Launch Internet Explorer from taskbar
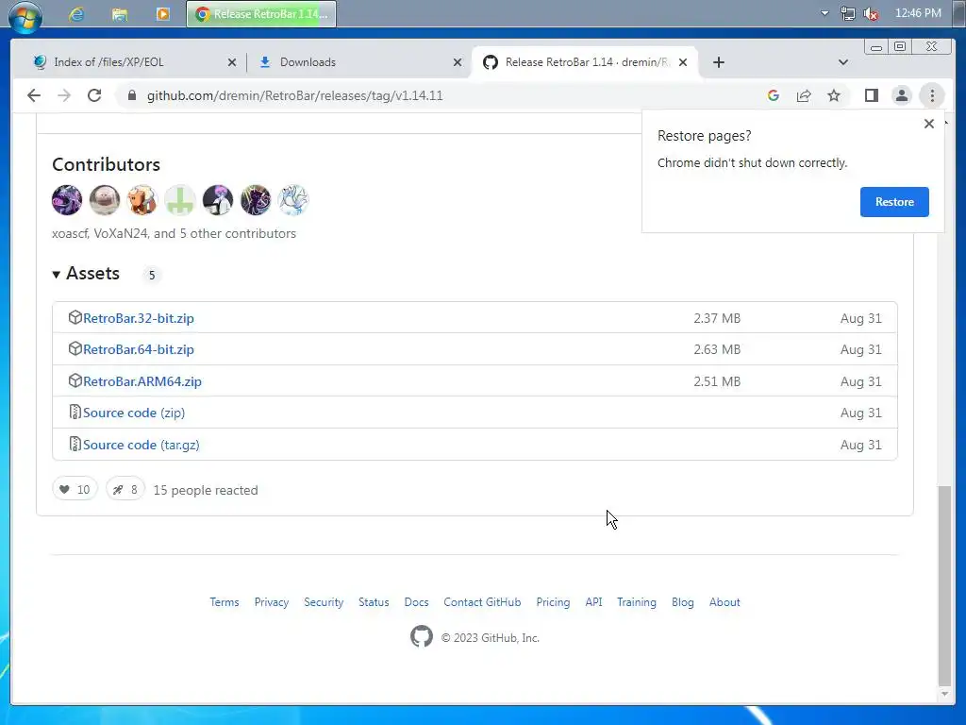Image resolution: width=966 pixels, height=725 pixels. [x=76, y=13]
